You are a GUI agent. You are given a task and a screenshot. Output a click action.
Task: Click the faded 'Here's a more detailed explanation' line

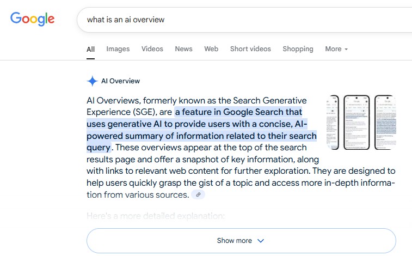tap(156, 216)
